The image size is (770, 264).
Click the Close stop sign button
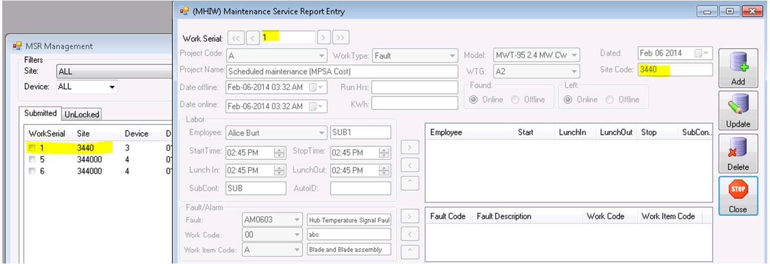click(x=738, y=195)
